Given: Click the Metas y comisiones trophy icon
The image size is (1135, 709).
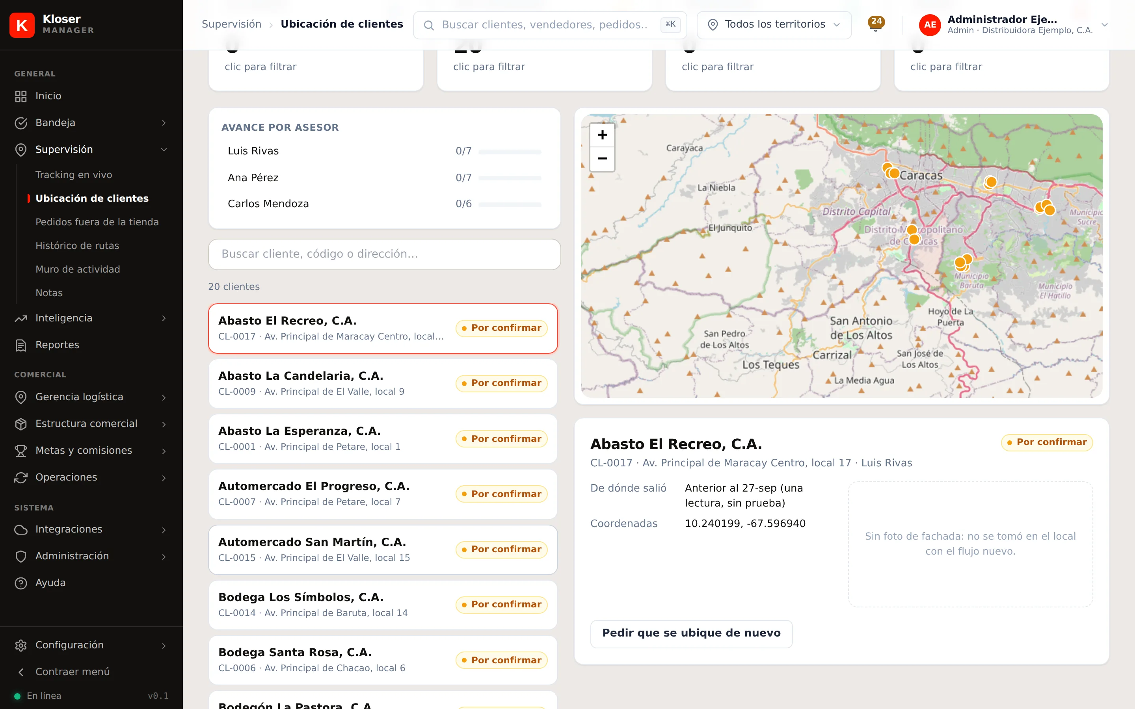Looking at the screenshot, I should click(x=20, y=451).
